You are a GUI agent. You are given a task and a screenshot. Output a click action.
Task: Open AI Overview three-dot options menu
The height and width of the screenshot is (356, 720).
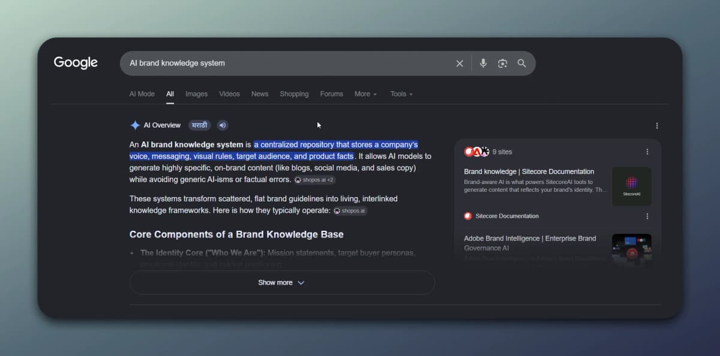(657, 126)
